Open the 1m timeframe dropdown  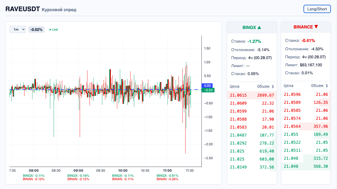(x=18, y=30)
